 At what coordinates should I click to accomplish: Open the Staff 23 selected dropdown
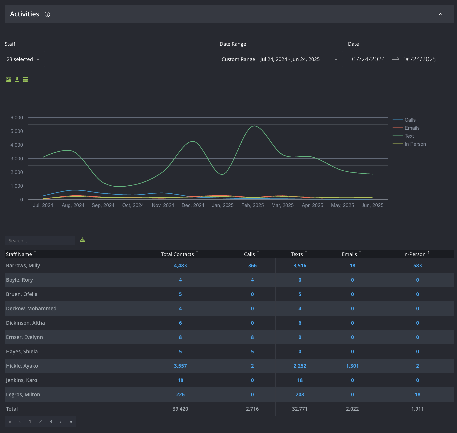coord(25,59)
